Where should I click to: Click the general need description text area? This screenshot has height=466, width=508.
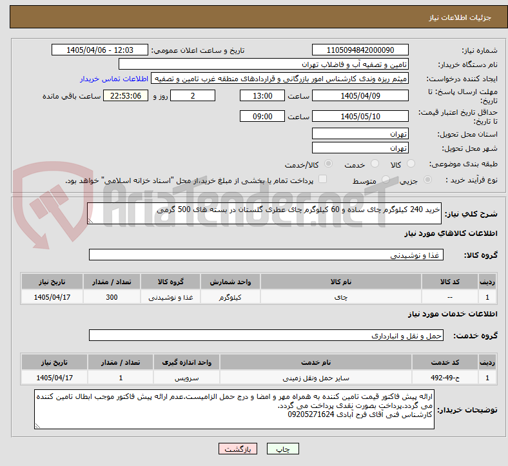pos(264,213)
